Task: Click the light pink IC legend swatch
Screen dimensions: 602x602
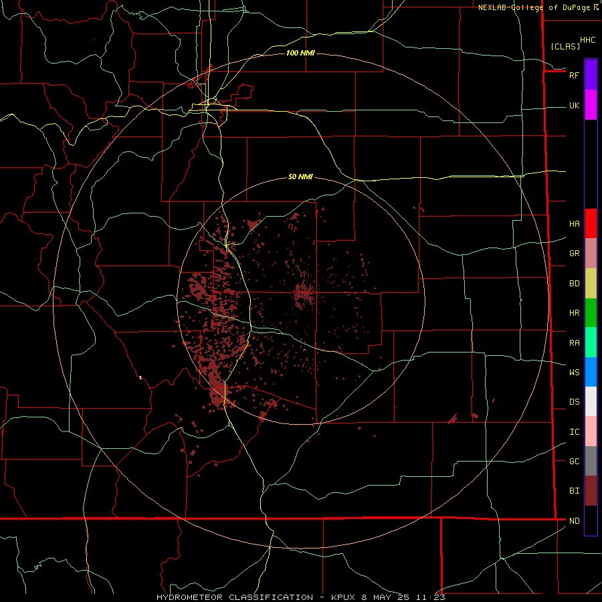Action: point(591,431)
